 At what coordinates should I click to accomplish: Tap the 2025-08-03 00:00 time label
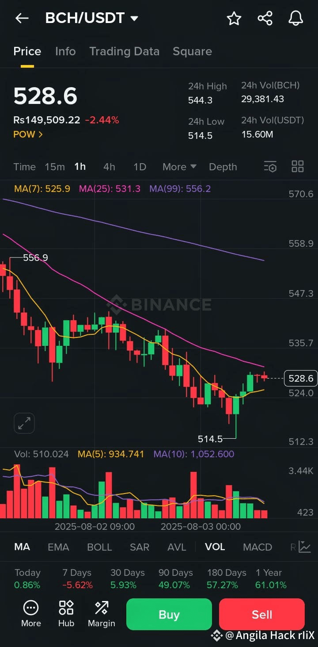point(201,526)
